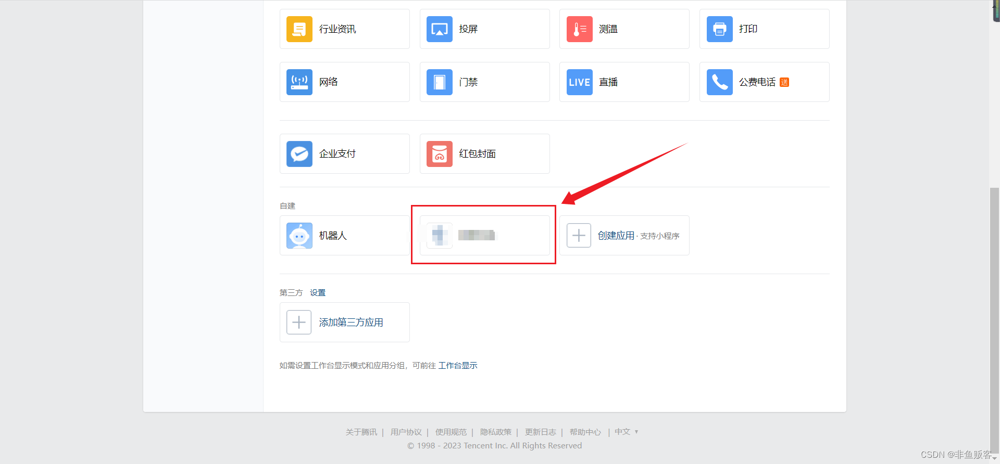Open the LIVE 直播 icon
The image size is (1000, 464).
tap(580, 82)
